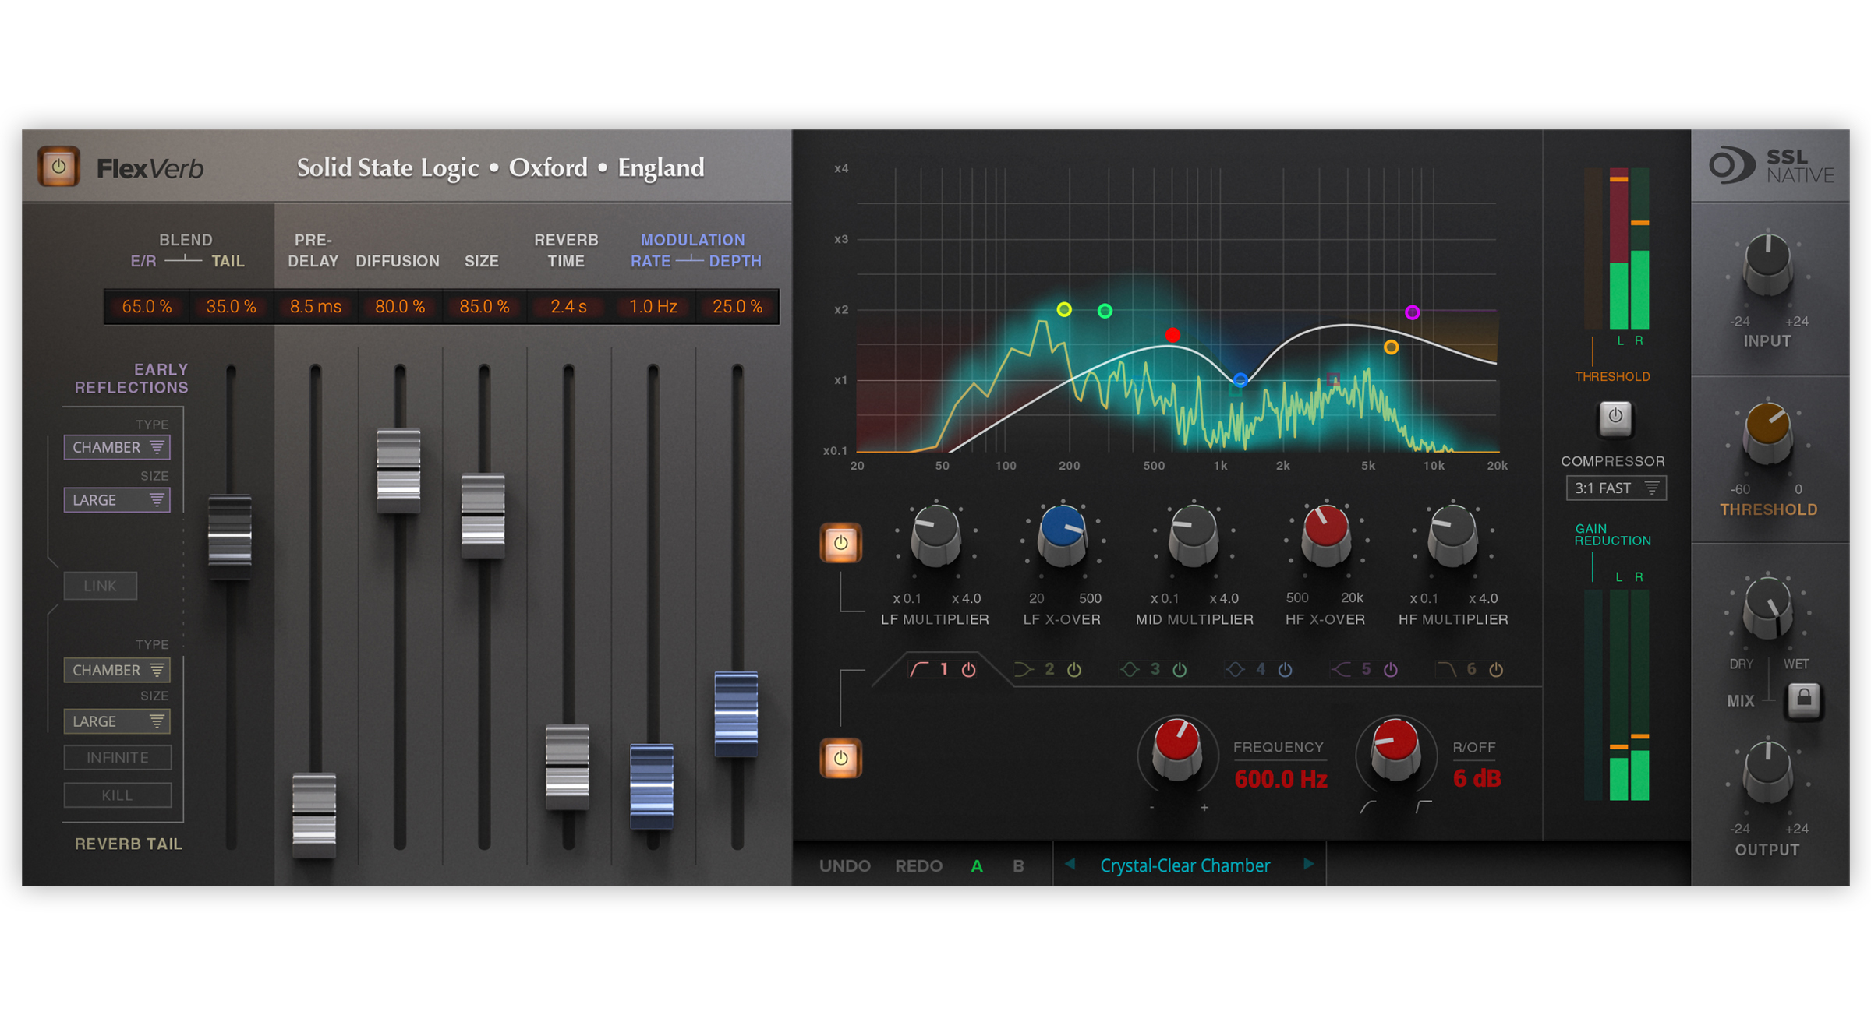Click the INFINITE button
Viewport: 1871px width, 1022px height.
pos(117,757)
